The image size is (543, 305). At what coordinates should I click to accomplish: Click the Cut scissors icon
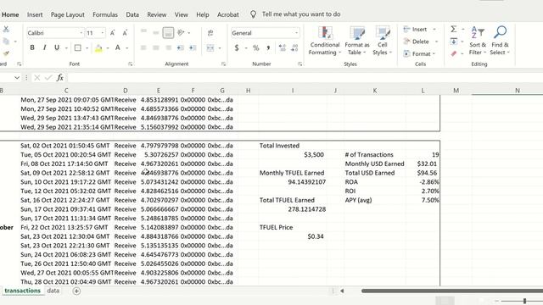click(6, 30)
